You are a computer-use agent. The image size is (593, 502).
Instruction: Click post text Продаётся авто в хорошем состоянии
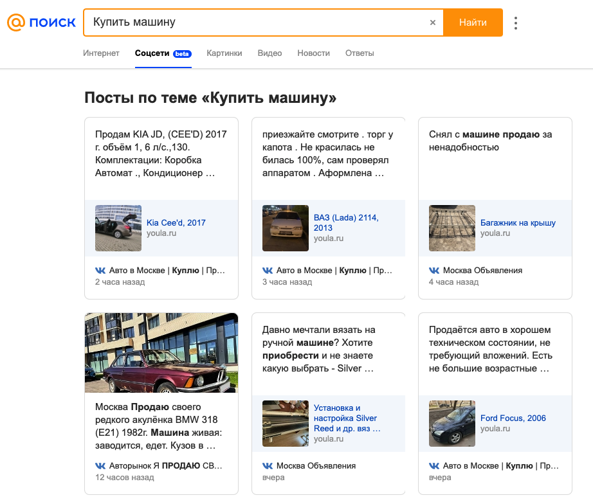[491, 349]
